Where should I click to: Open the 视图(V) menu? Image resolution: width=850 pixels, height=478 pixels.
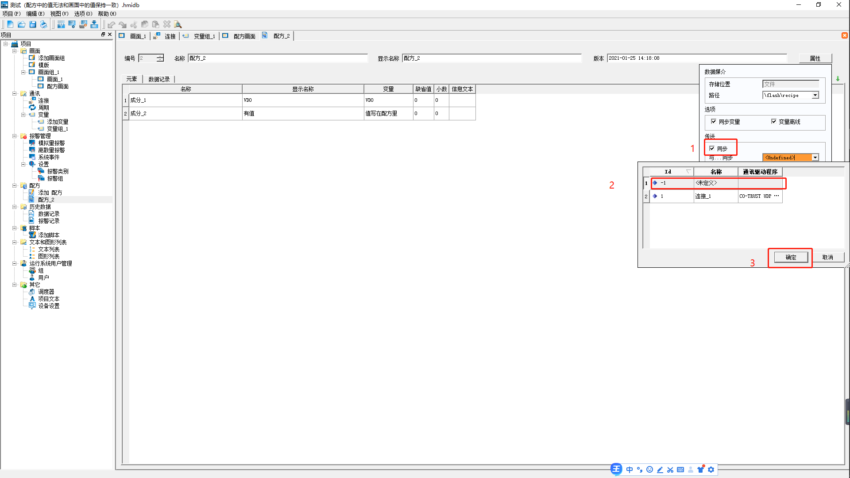[x=59, y=14]
